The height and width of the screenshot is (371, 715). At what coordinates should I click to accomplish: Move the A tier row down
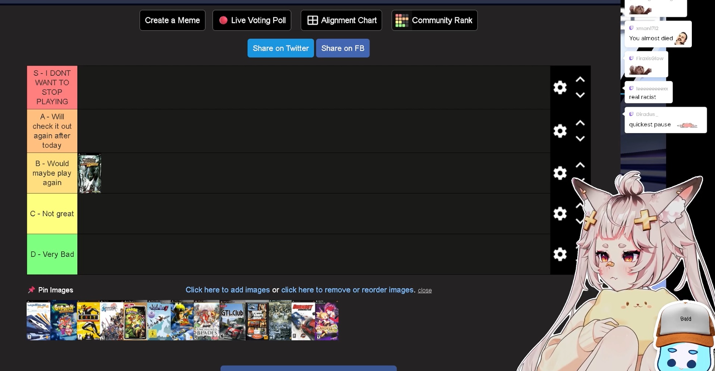(x=580, y=139)
